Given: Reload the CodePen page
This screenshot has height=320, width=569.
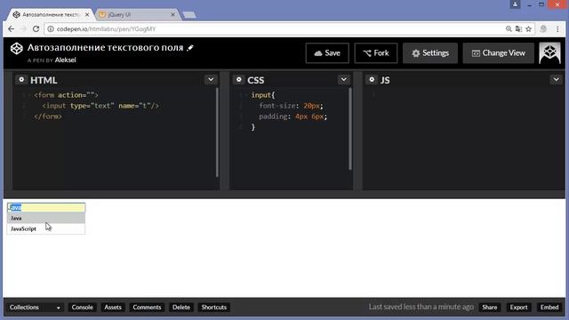Looking at the screenshot, I should click(x=36, y=28).
